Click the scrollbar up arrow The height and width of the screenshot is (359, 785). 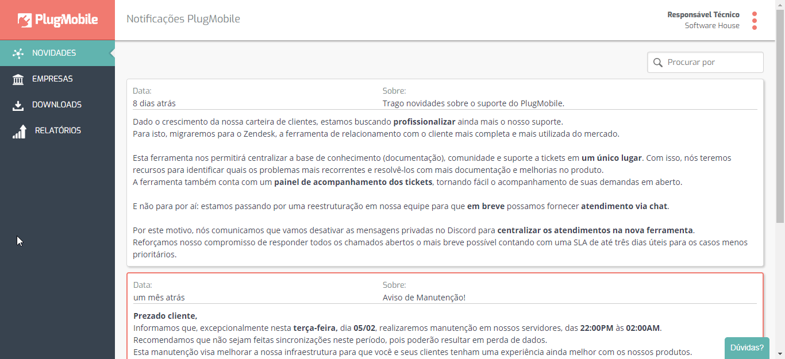coord(780,5)
